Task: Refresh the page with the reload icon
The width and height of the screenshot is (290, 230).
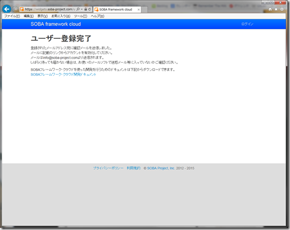Action: 89,9
